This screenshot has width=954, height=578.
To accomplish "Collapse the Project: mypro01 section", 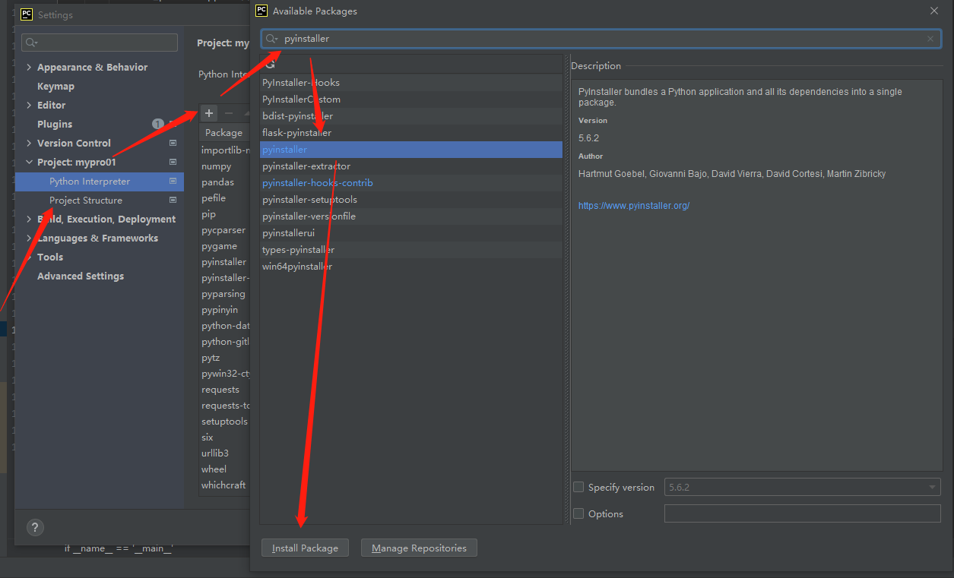I will [x=29, y=163].
